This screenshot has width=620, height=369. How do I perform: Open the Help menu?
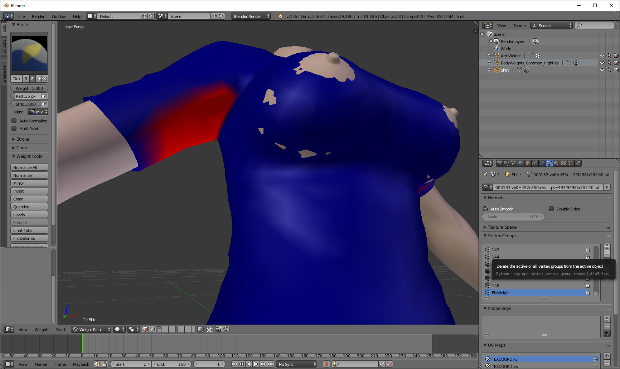coord(77,16)
